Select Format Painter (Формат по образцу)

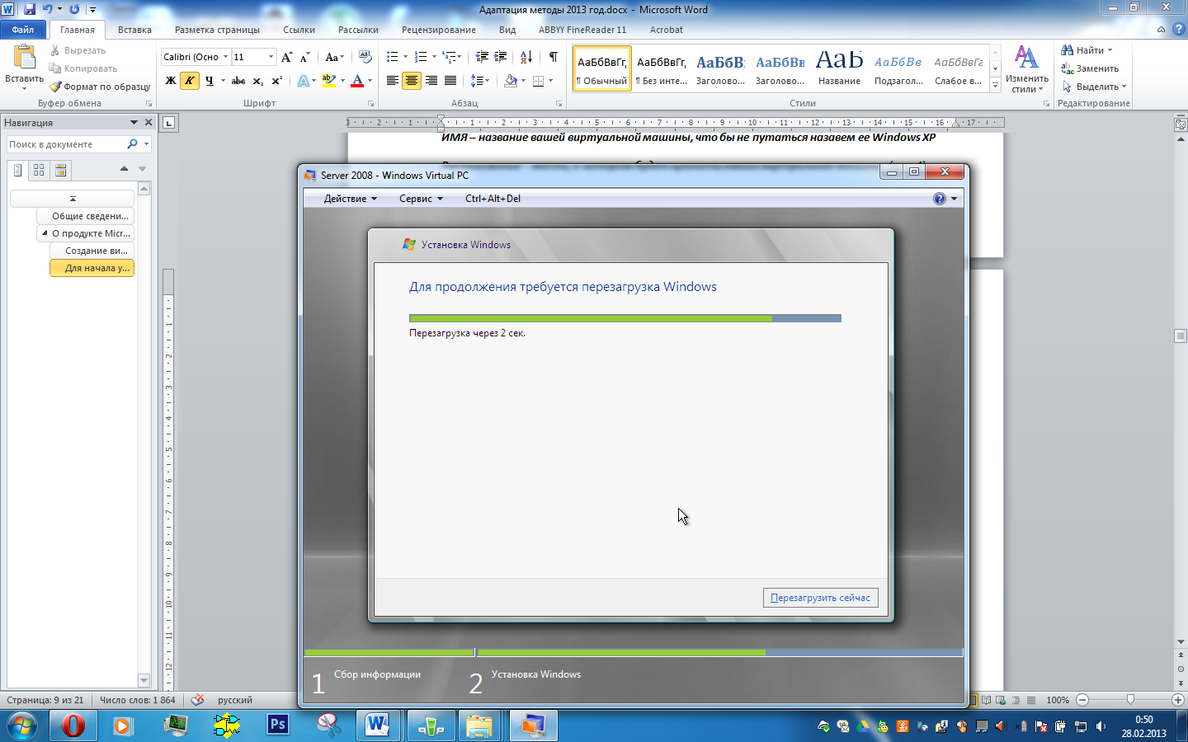tap(99, 87)
